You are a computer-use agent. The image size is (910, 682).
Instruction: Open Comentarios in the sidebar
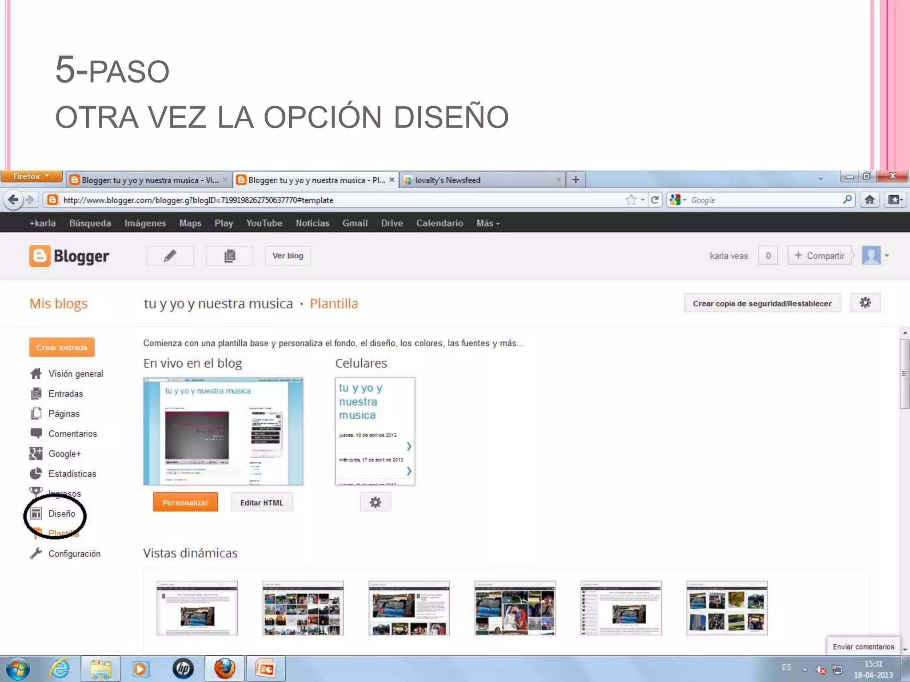pyautogui.click(x=63, y=433)
